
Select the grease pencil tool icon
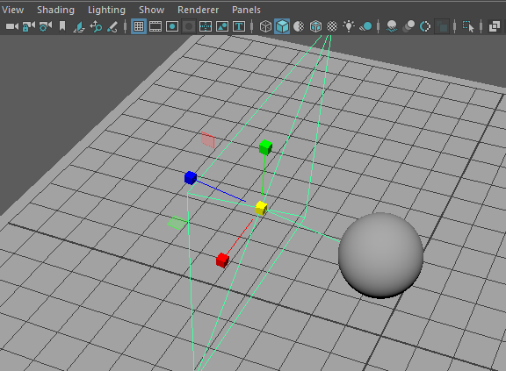tap(112, 26)
